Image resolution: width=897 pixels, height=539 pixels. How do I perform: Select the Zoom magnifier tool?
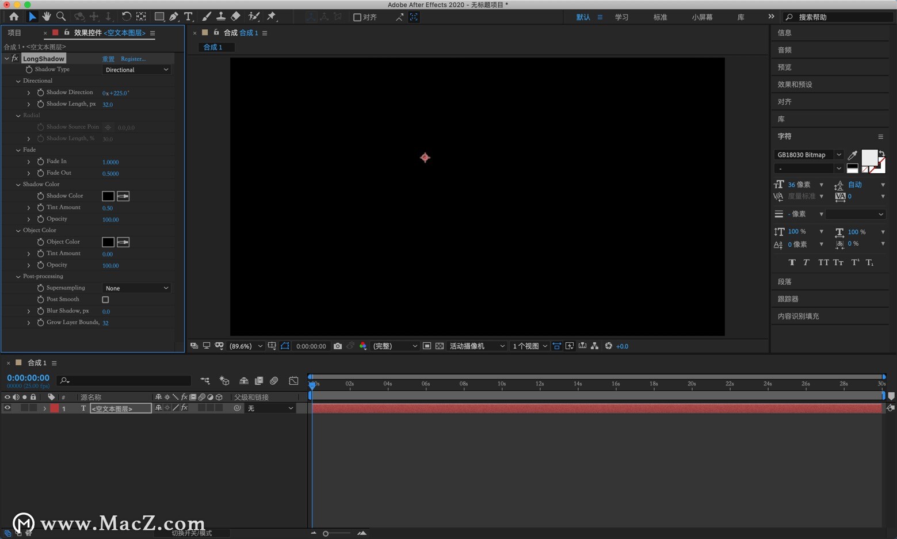pos(61,17)
